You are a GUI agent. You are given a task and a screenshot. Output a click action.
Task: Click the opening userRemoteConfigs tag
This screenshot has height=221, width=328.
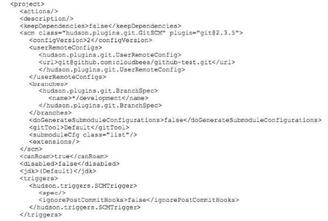click(66, 48)
